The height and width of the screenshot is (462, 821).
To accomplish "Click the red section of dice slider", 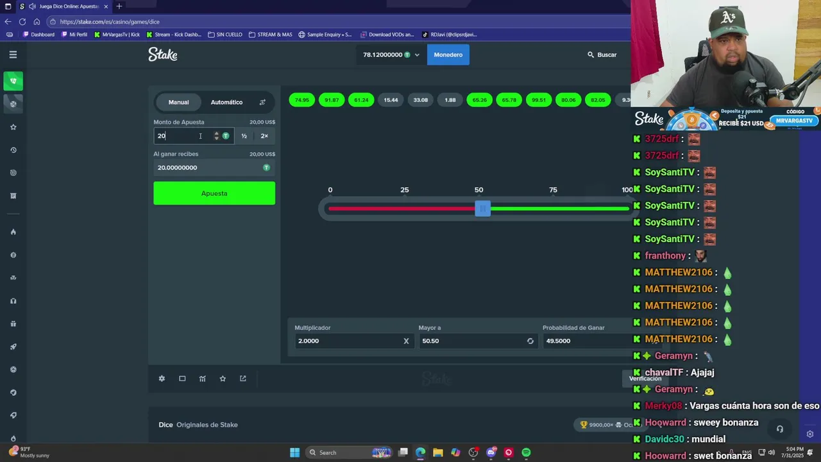I will 401,209.
